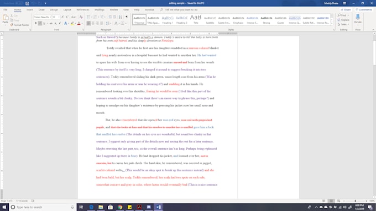This screenshot has height=211, width=376.
Task: Sort the selected text
Action: tap(121, 17)
